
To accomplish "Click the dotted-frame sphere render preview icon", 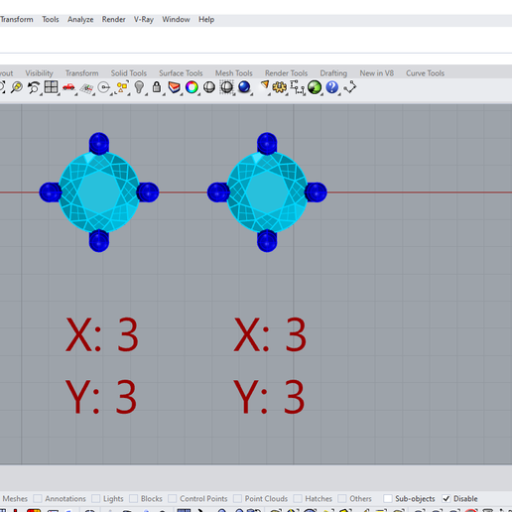I will pyautogui.click(x=226, y=87).
